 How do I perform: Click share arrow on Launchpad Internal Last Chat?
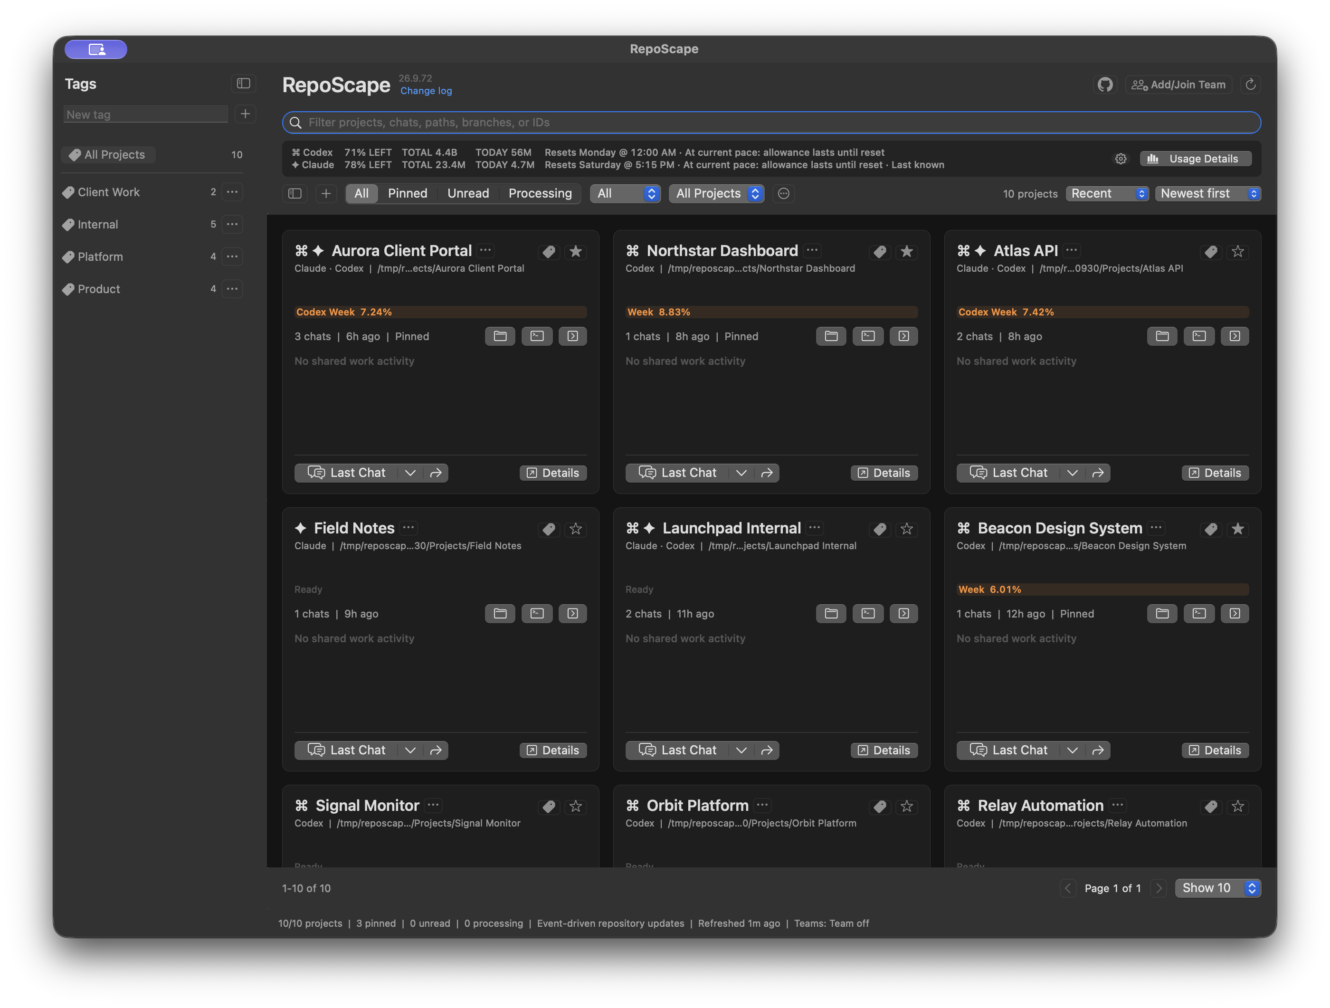(x=767, y=750)
